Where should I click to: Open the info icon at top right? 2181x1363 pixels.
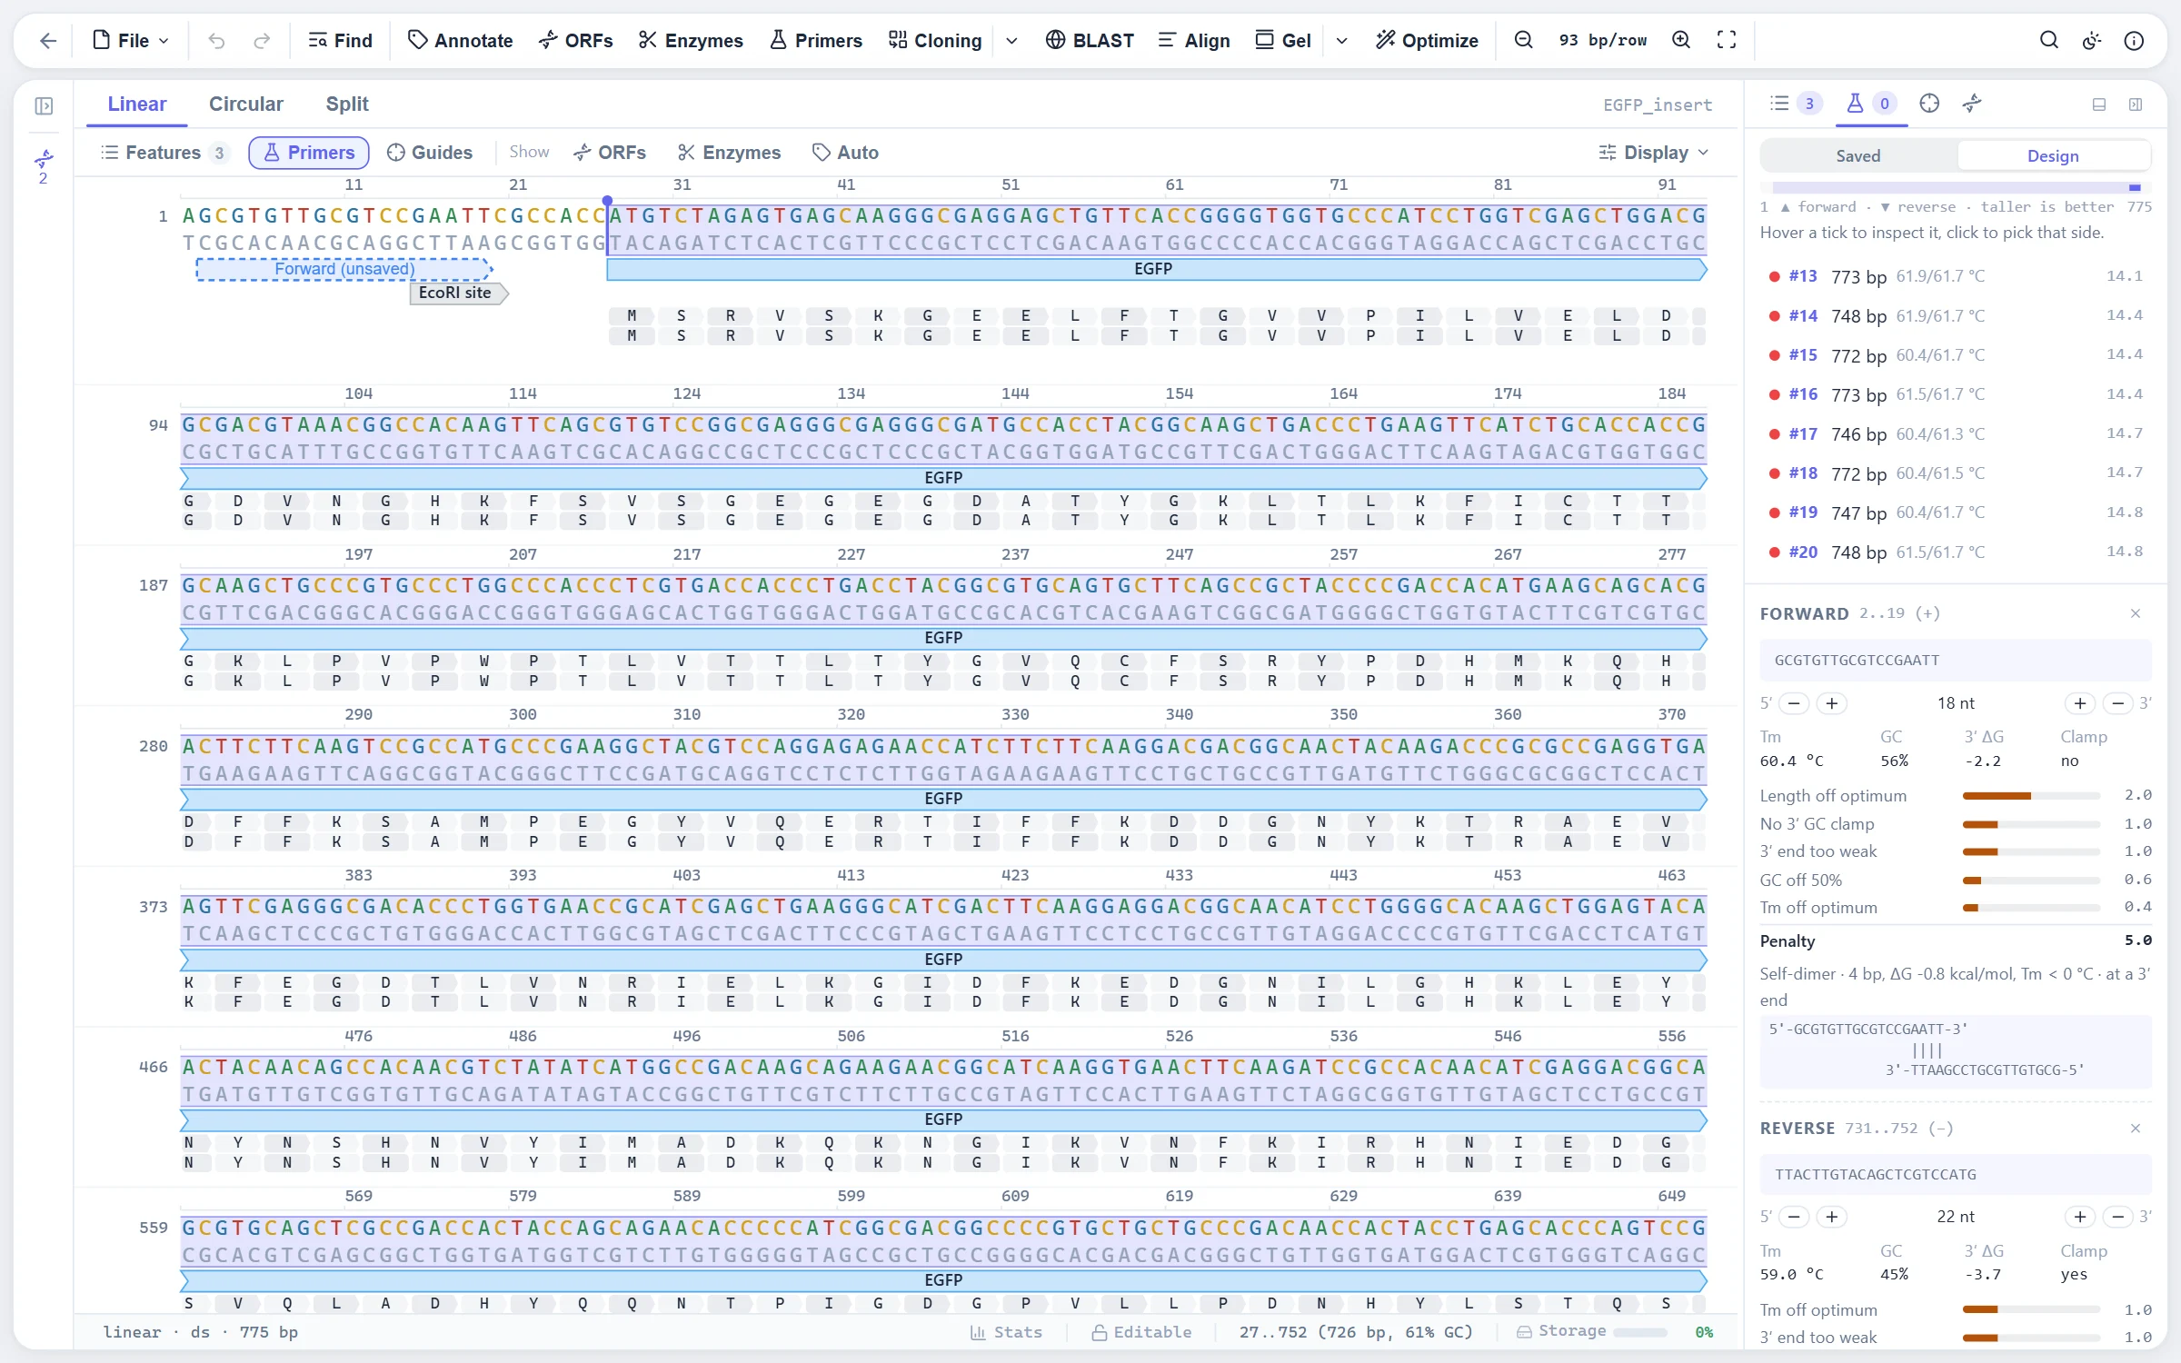pos(2135,40)
